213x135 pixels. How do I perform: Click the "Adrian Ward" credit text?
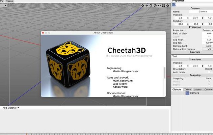click(120, 87)
